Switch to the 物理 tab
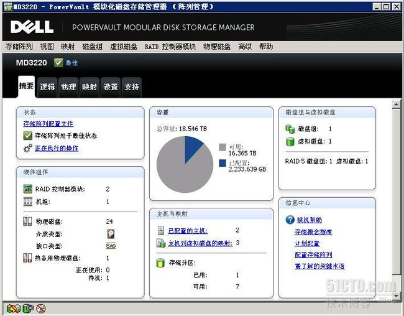 [x=68, y=87]
